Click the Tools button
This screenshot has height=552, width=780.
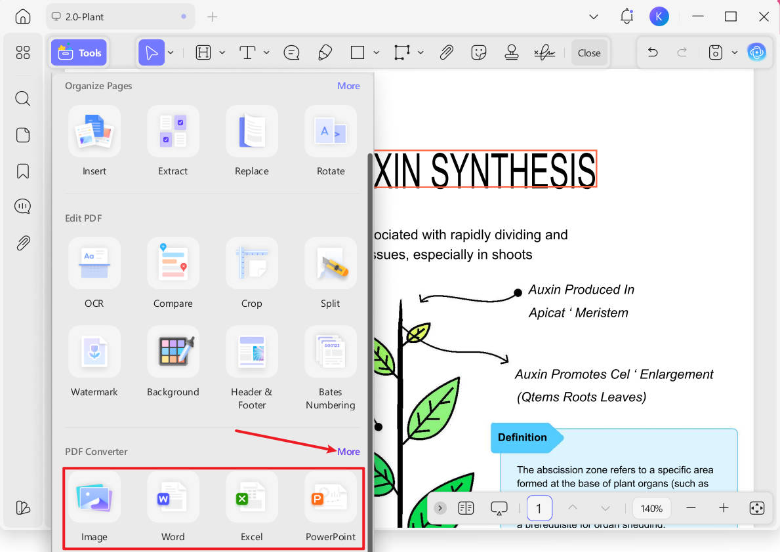click(x=79, y=52)
